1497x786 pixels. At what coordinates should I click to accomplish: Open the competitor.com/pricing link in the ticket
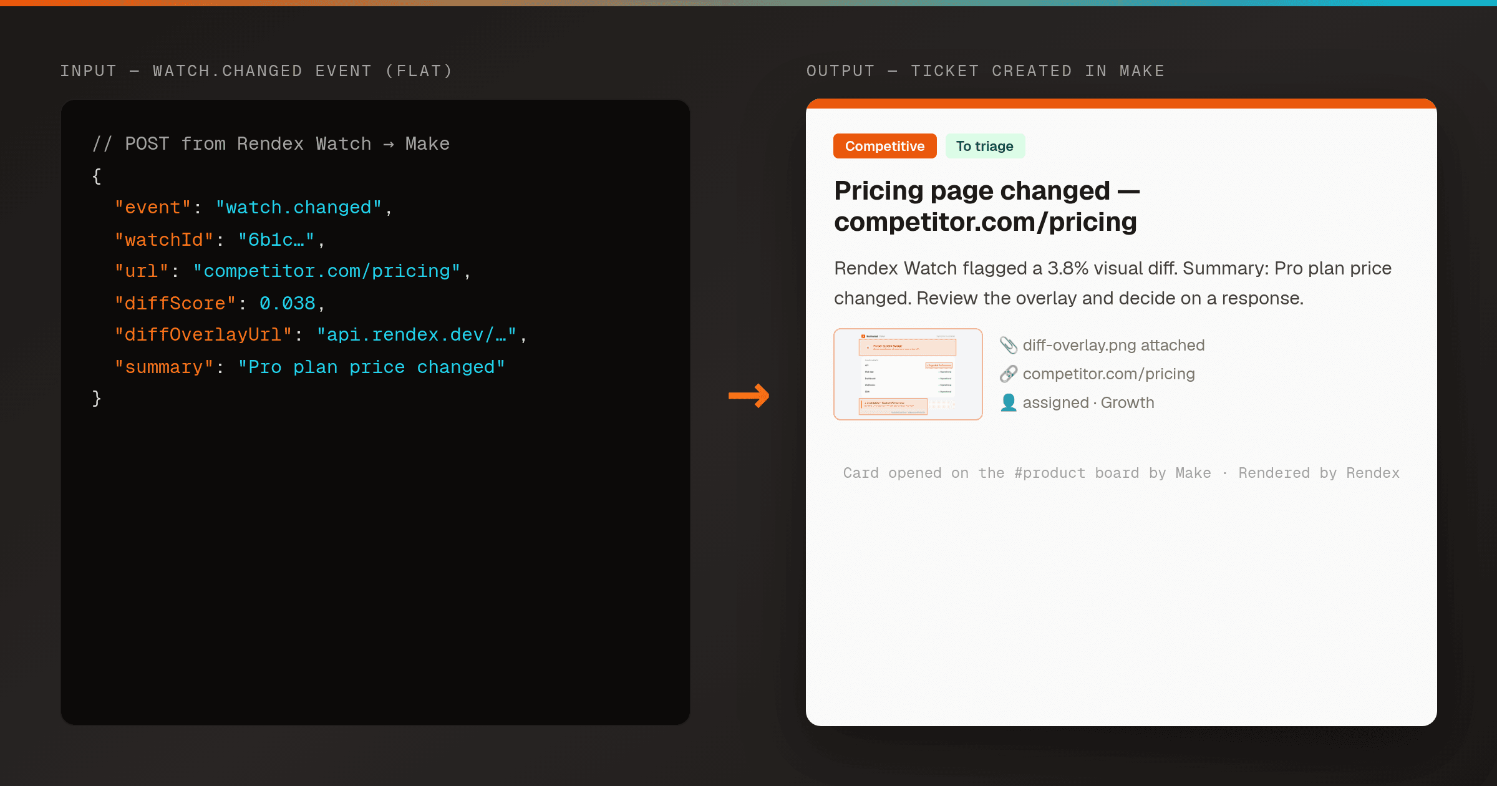coord(1108,374)
